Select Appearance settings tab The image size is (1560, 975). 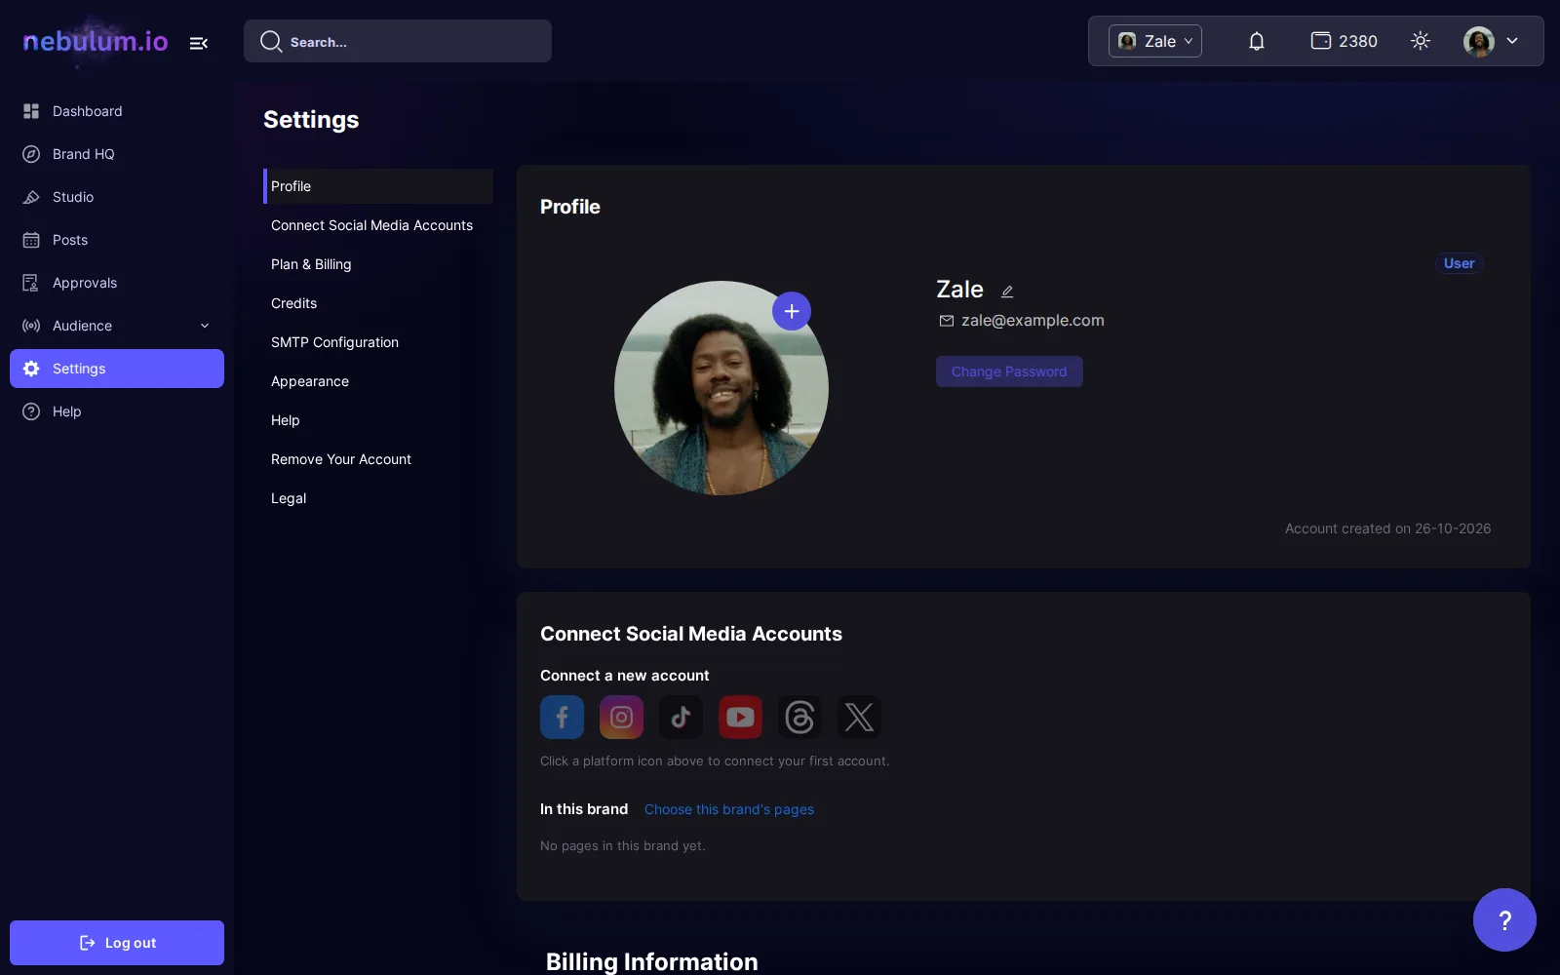tap(378, 381)
